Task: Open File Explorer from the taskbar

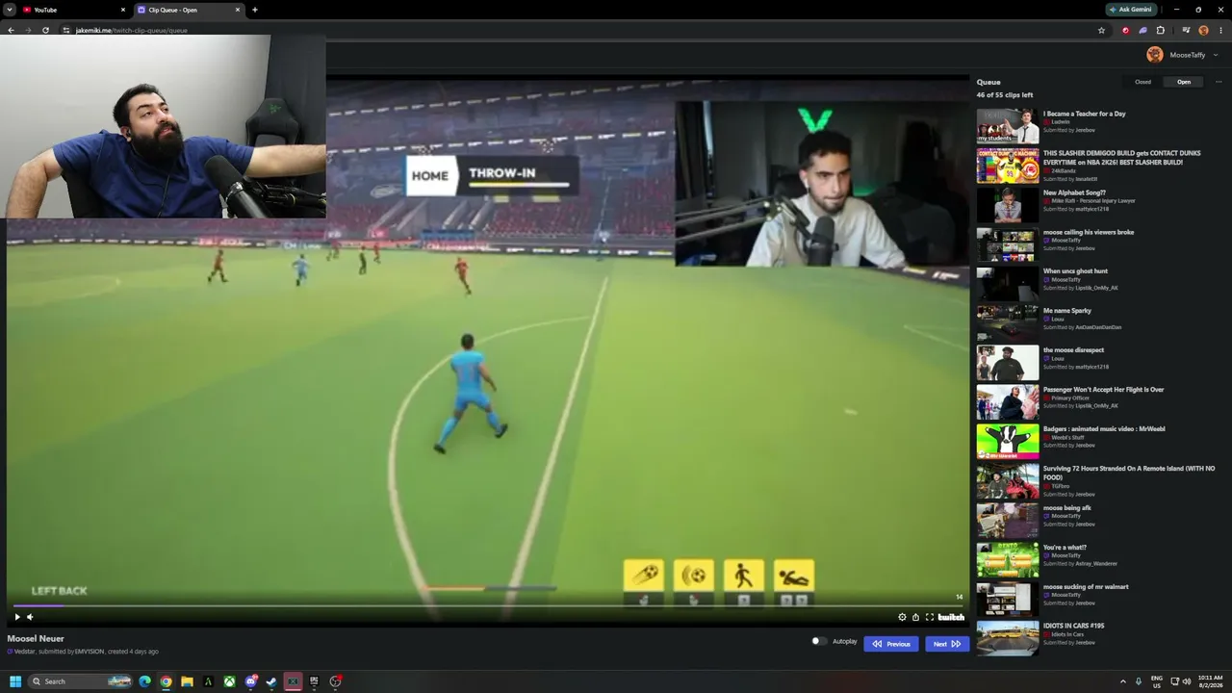Action: 187,681
